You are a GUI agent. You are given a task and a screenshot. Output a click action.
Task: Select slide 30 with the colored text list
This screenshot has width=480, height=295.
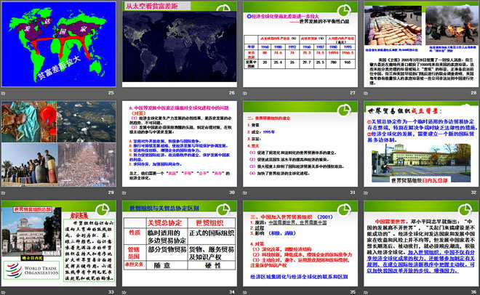(x=180, y=144)
